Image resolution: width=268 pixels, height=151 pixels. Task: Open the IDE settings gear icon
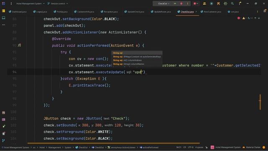point(225,4)
